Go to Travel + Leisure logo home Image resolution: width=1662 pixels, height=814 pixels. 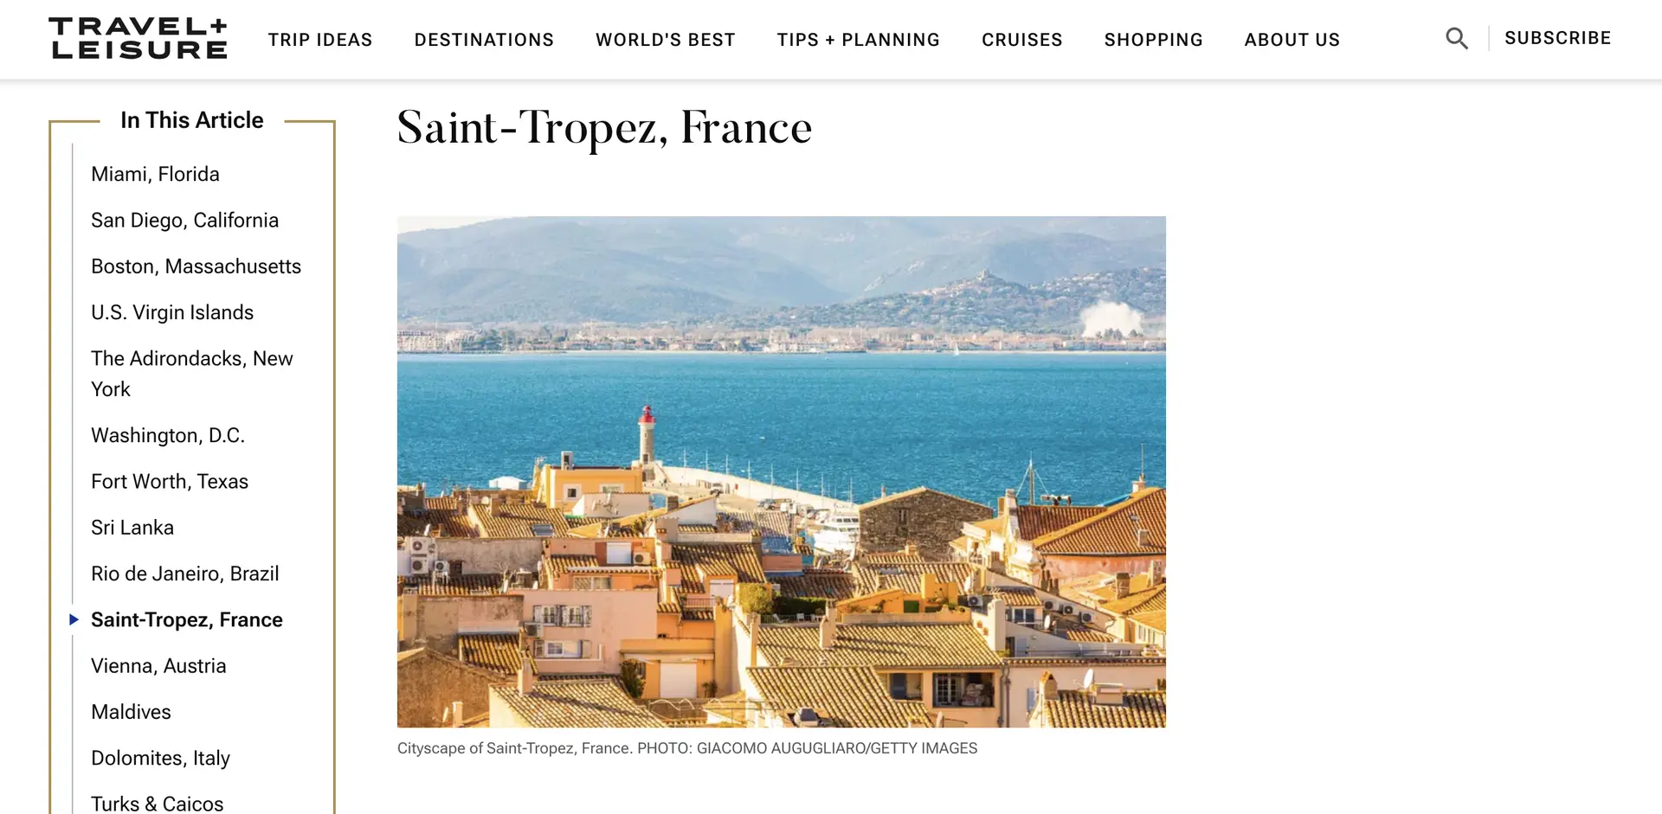point(138,39)
